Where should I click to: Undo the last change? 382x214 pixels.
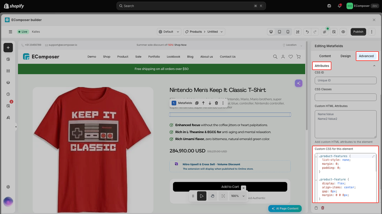(307, 32)
